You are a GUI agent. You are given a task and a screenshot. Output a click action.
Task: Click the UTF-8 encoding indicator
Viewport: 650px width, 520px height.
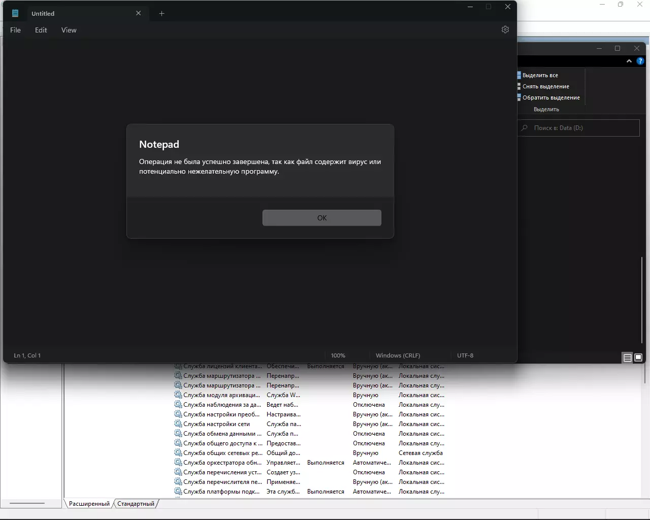465,355
